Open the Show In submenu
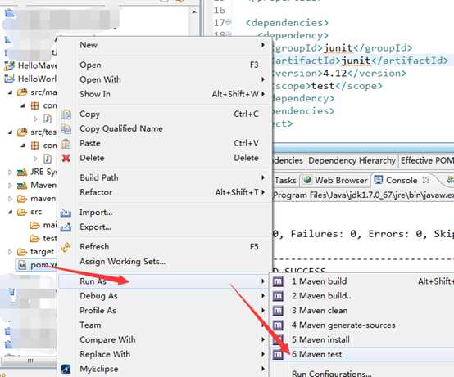 click(165, 94)
